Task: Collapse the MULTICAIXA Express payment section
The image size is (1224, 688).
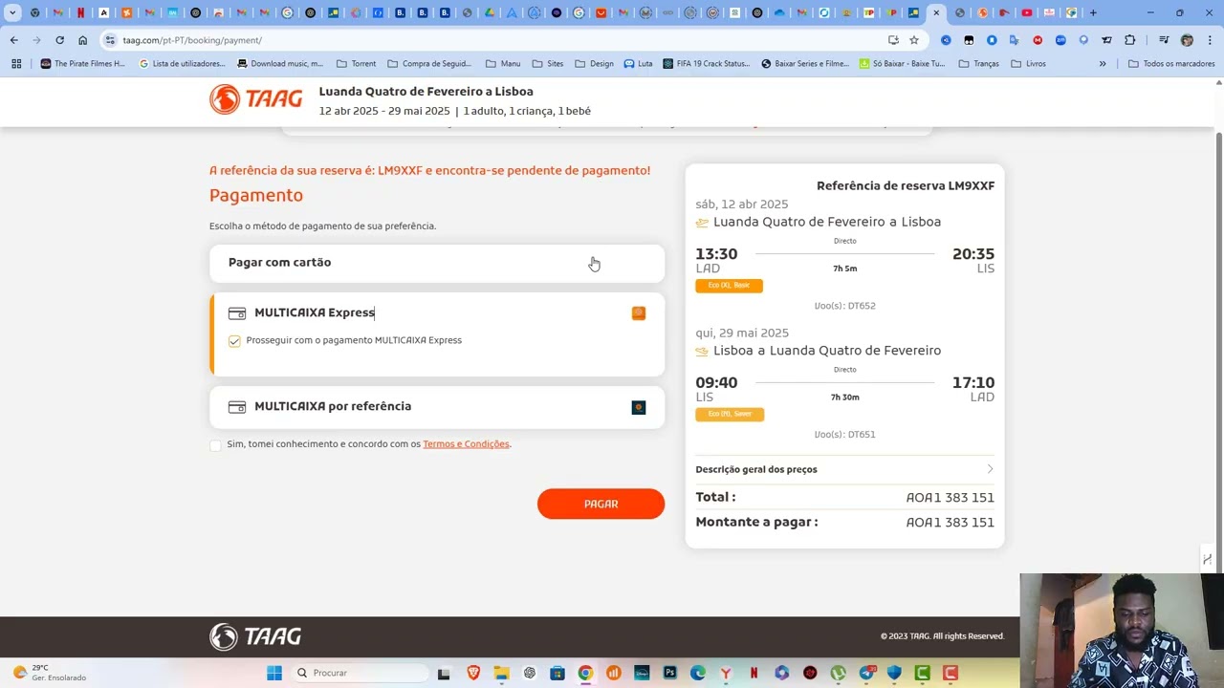Action: click(x=437, y=312)
